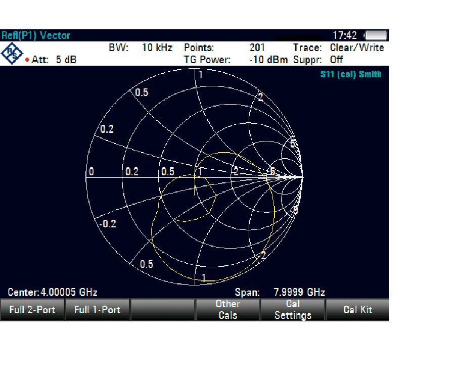
Task: Open Cal Settings softkey menu
Action: tap(293, 310)
